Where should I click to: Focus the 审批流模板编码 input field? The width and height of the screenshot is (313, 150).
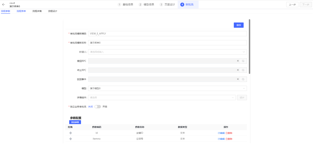coord(167,34)
